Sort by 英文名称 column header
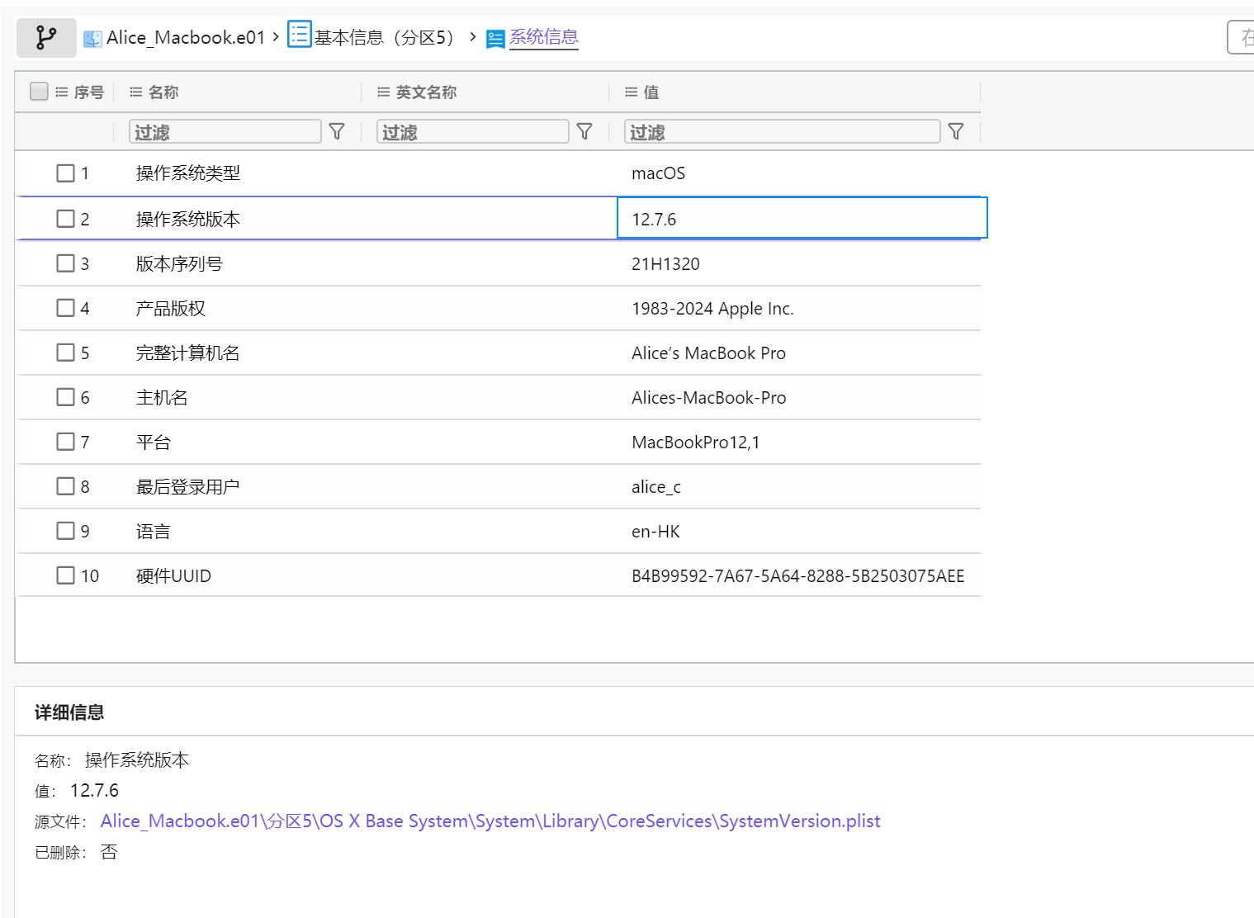 pos(426,92)
